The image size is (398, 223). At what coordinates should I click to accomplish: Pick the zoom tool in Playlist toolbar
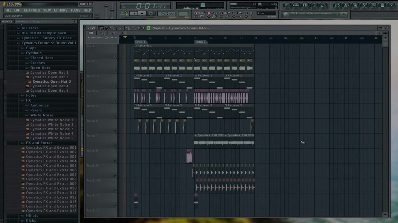click(x=138, y=28)
